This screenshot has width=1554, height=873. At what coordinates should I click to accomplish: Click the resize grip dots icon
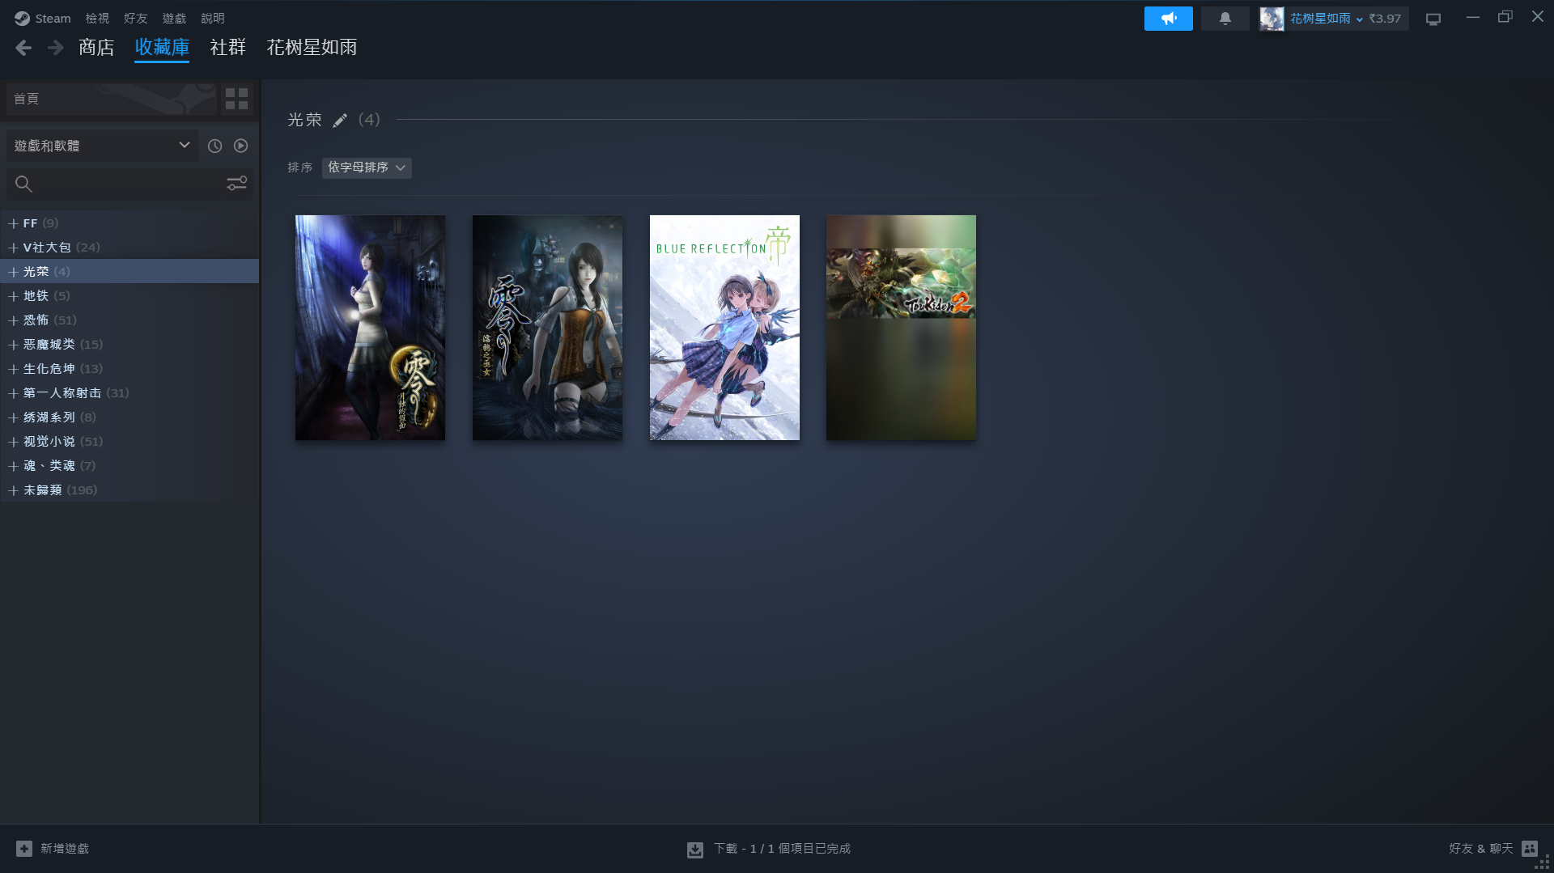pos(1543,862)
